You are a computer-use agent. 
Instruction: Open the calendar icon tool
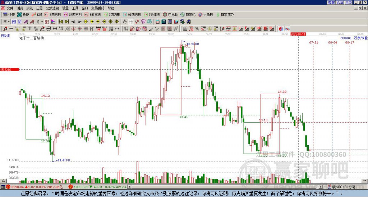pos(157,22)
